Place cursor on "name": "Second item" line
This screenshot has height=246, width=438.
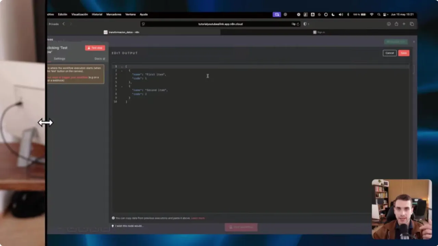[150, 90]
